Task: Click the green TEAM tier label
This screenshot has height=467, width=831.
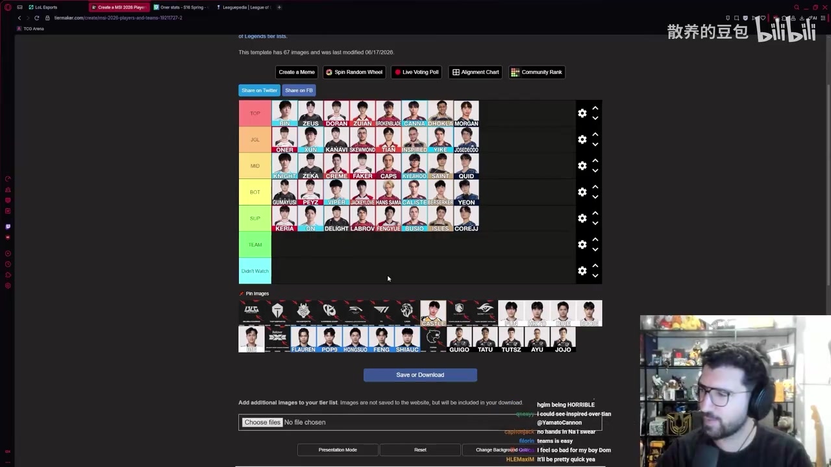Action: click(x=255, y=245)
